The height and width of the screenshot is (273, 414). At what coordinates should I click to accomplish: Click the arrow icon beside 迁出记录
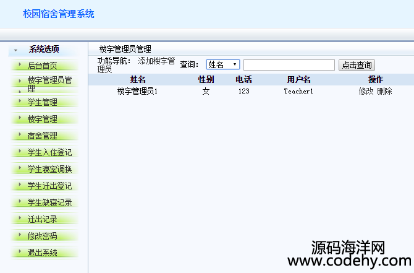(x=20, y=218)
